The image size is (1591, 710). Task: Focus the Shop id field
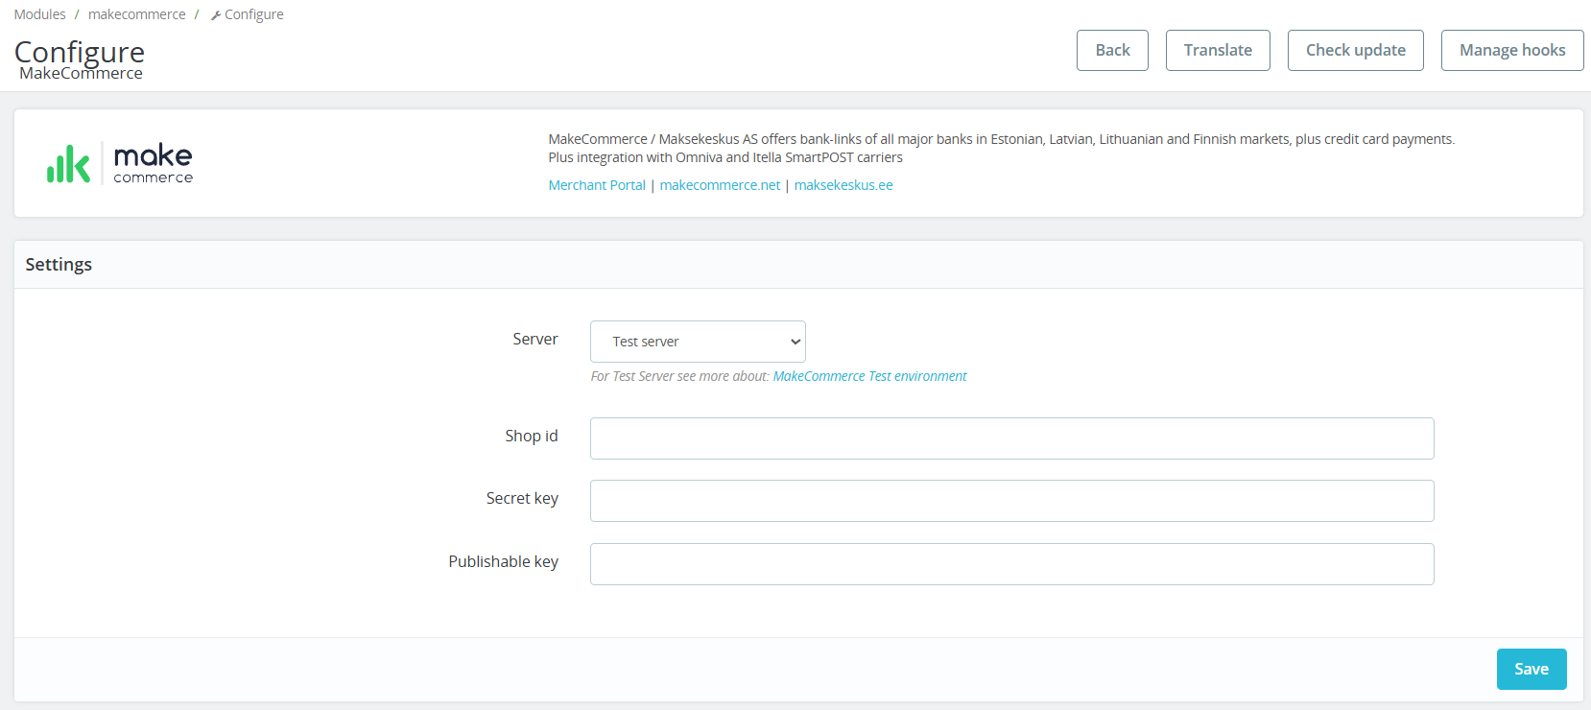[x=1011, y=438]
